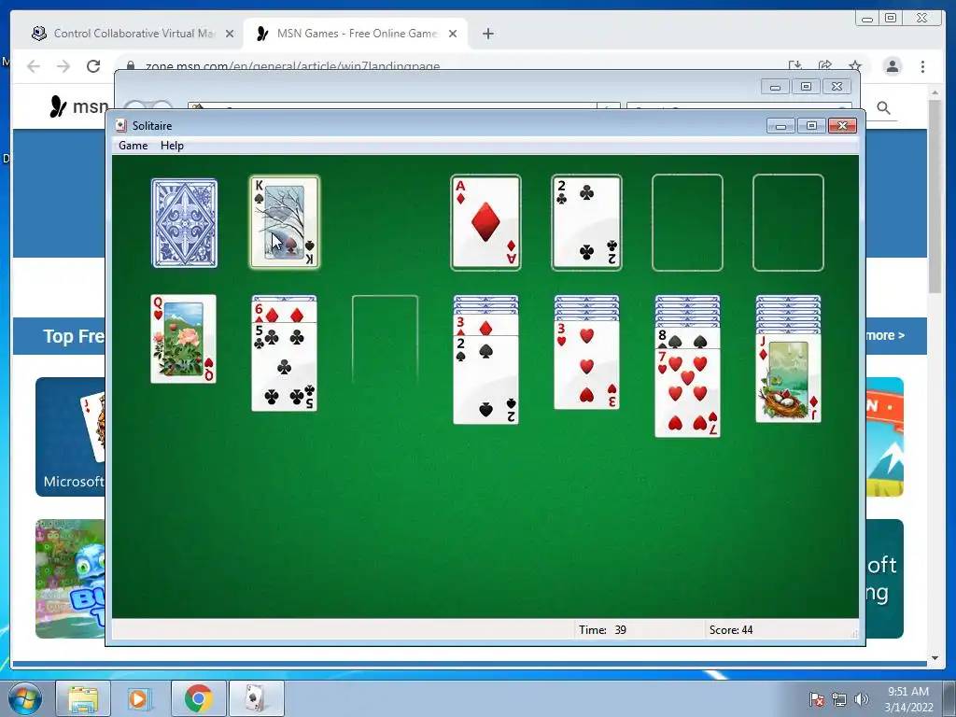Select the 7 of Hearts card

pos(687,393)
